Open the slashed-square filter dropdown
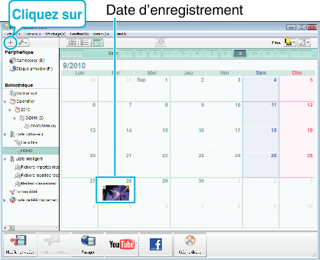 (304, 43)
